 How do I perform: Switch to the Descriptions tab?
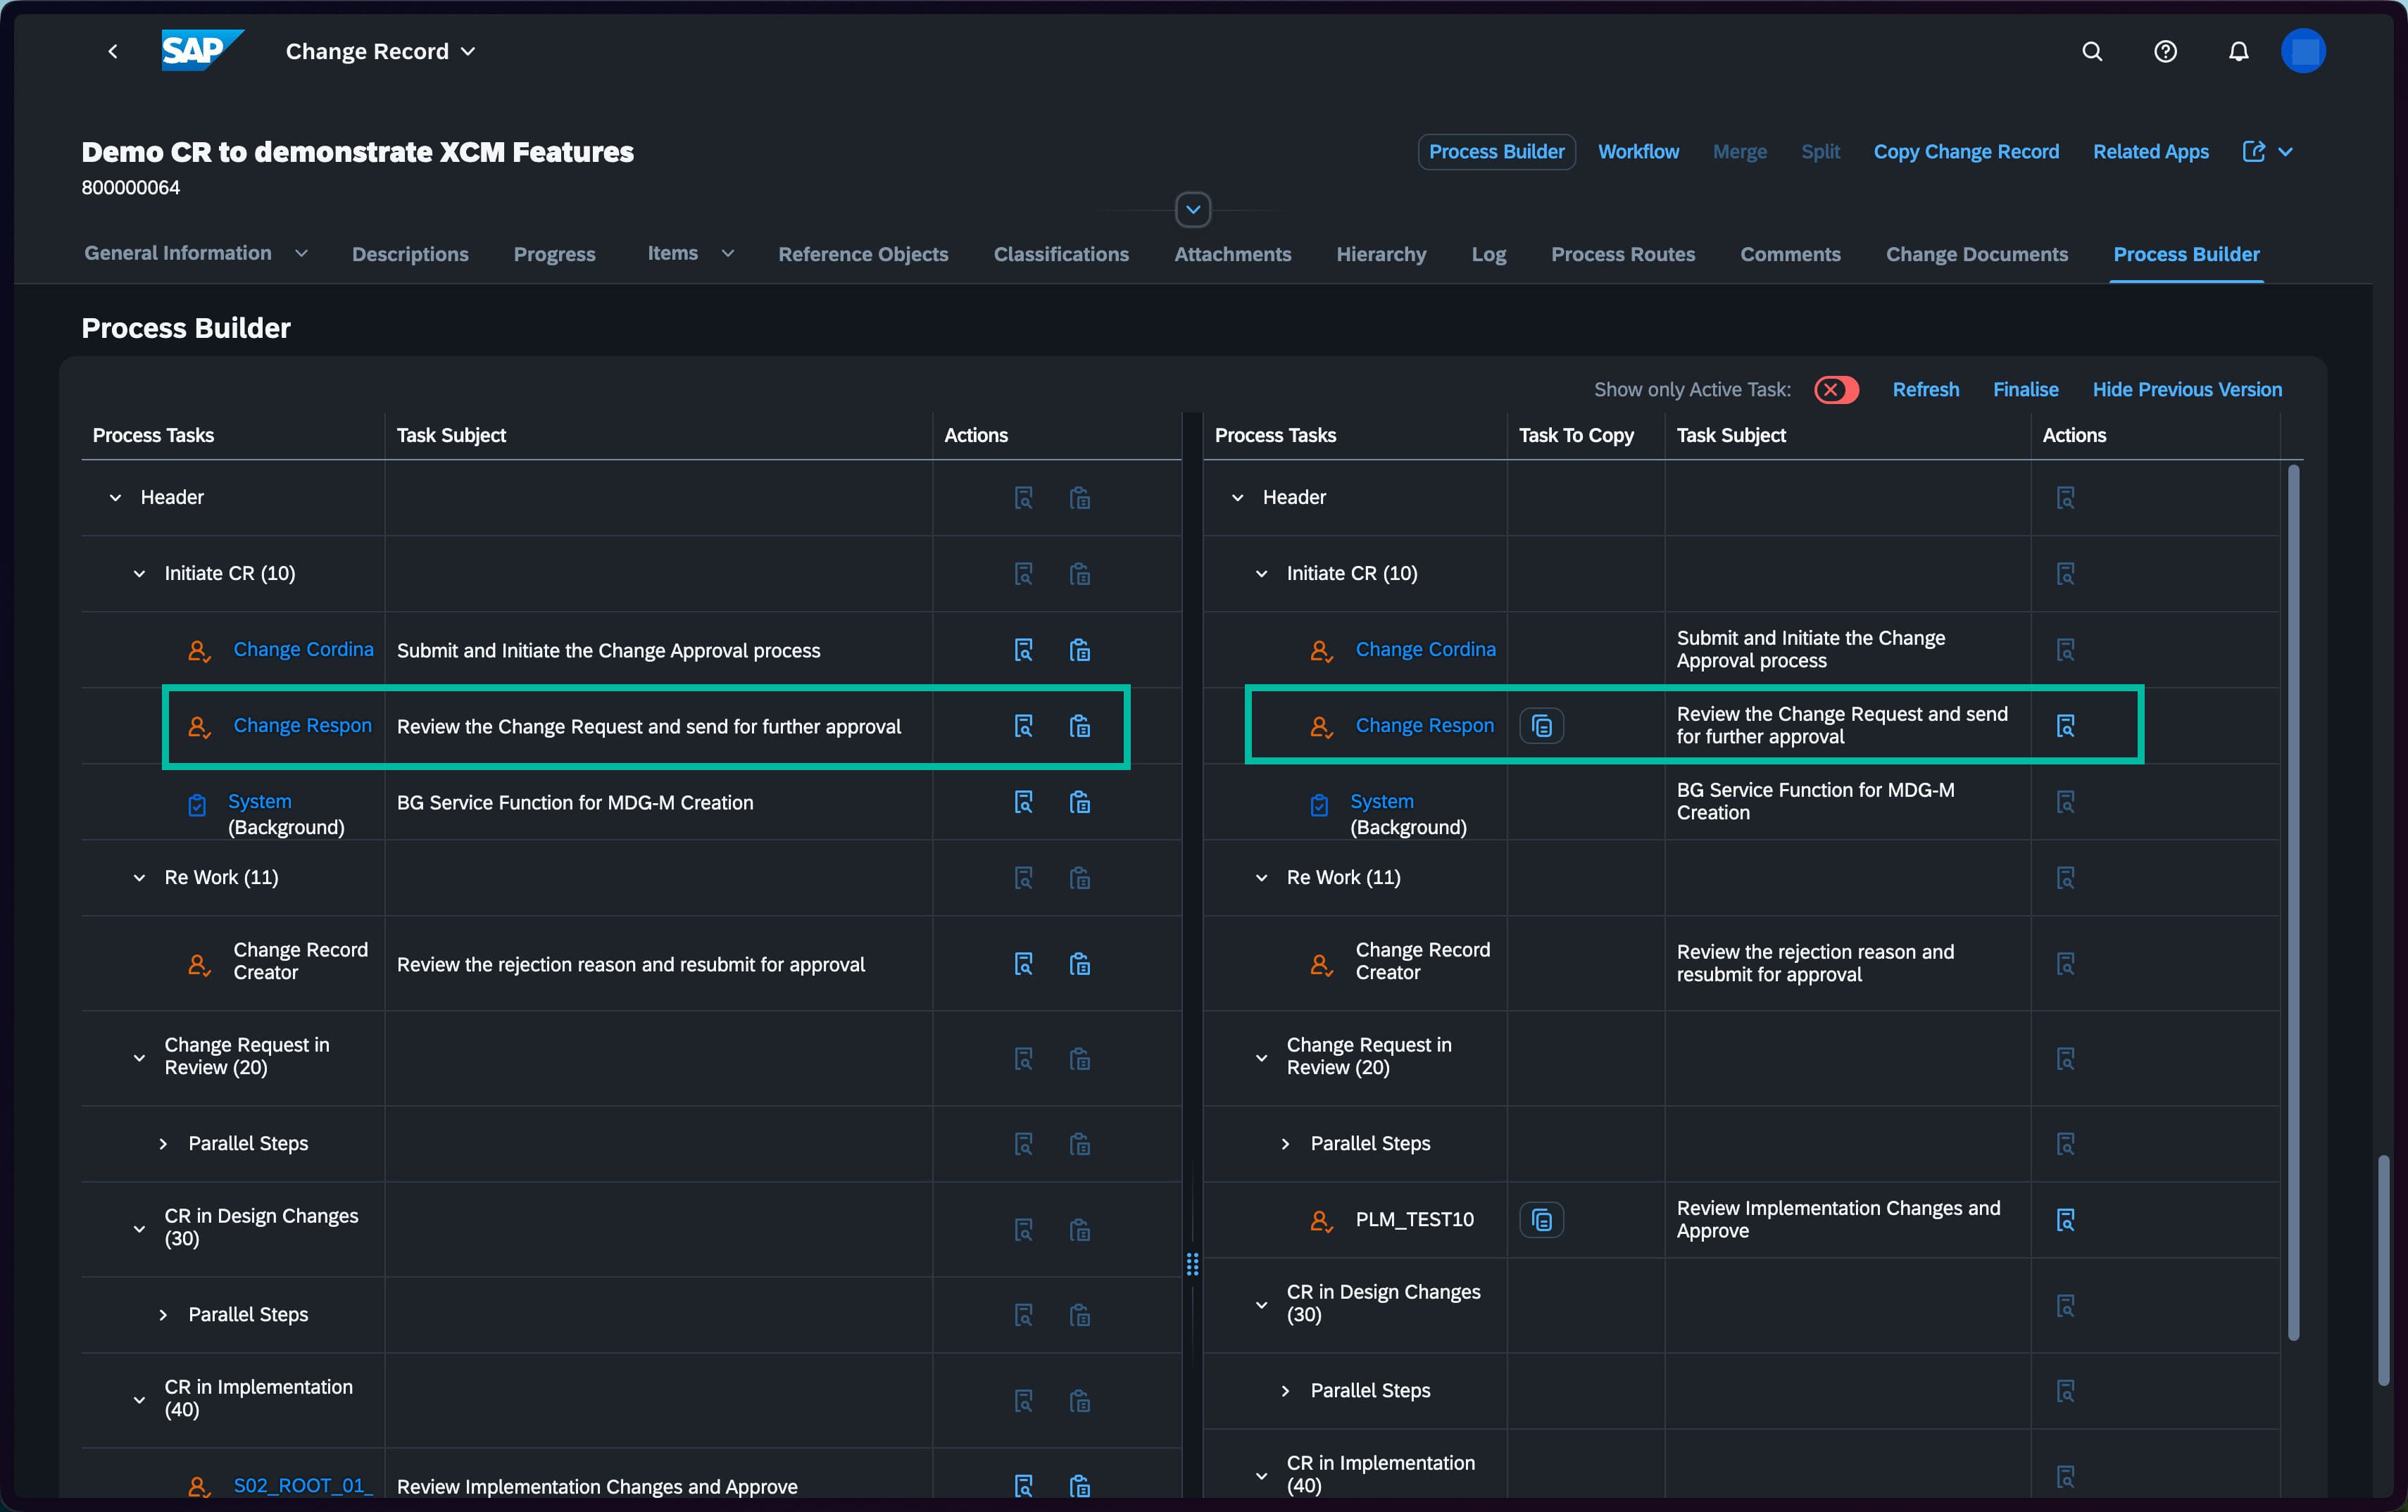[x=410, y=254]
